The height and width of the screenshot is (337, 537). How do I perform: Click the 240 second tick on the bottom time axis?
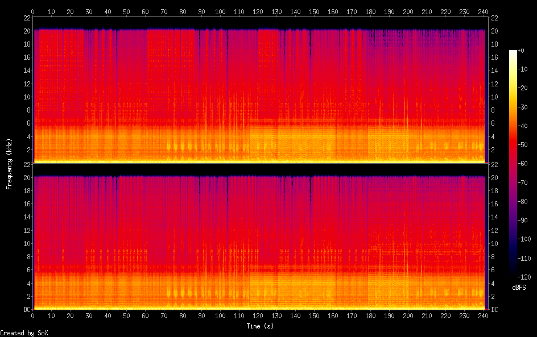(483, 316)
